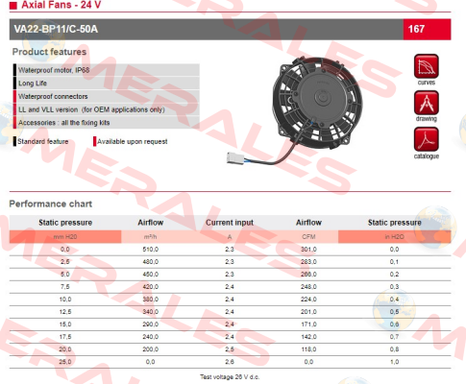The height and width of the screenshot is (384, 466).
Task: Click the CFM value 171,0
Action: 308,324
